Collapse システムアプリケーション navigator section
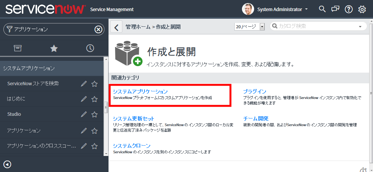 (x=52, y=68)
